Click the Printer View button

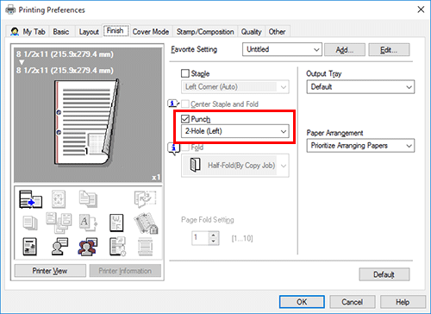tap(50, 271)
